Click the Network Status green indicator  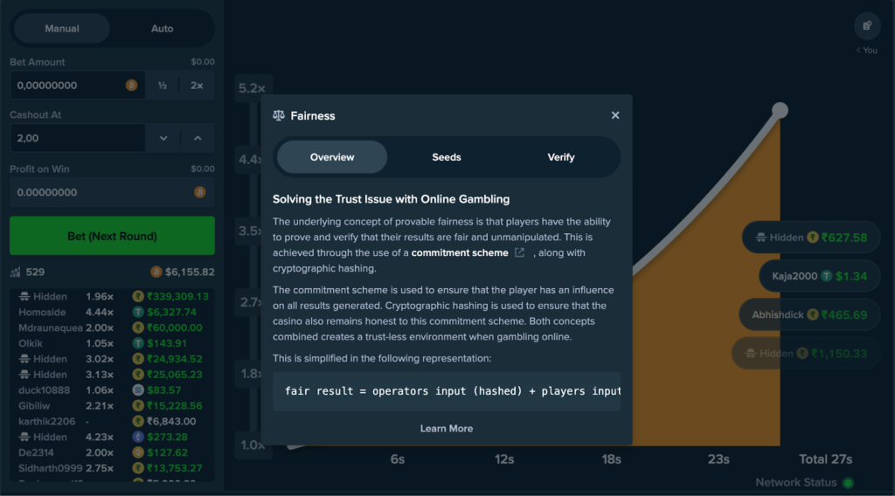tap(847, 483)
